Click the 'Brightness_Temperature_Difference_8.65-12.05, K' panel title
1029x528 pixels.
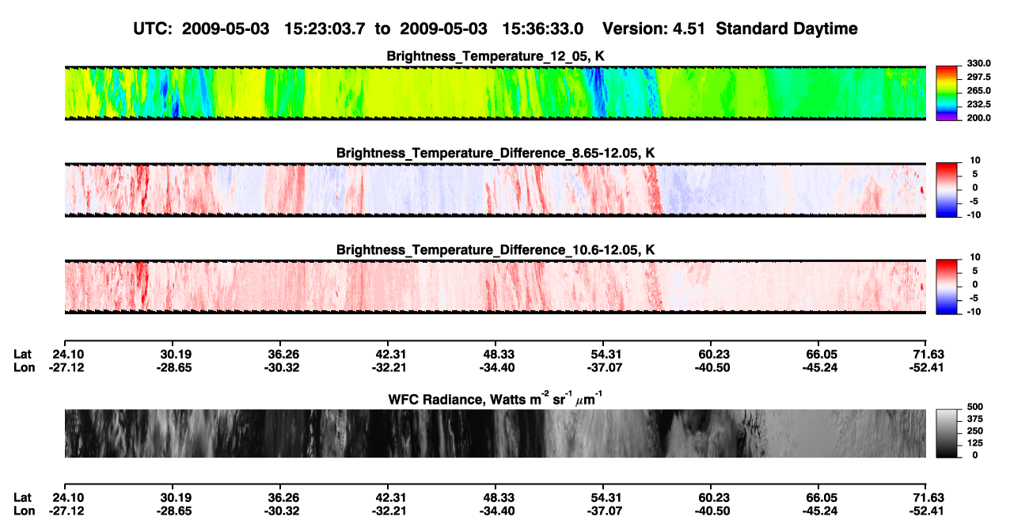pyautogui.click(x=496, y=153)
